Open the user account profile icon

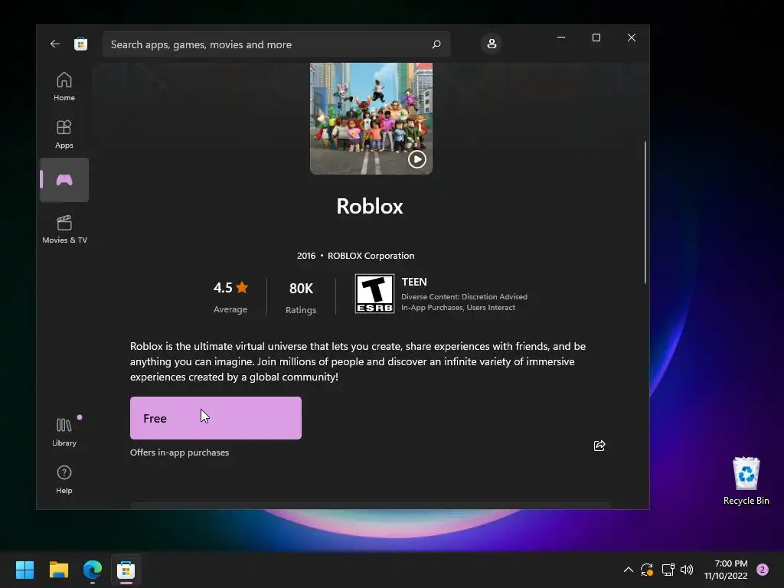[492, 44]
